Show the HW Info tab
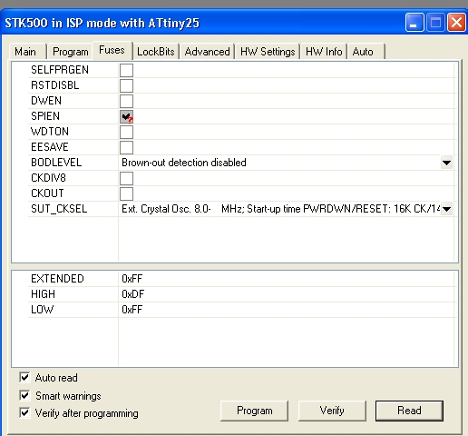Viewport: 468px width, 436px height. [324, 52]
